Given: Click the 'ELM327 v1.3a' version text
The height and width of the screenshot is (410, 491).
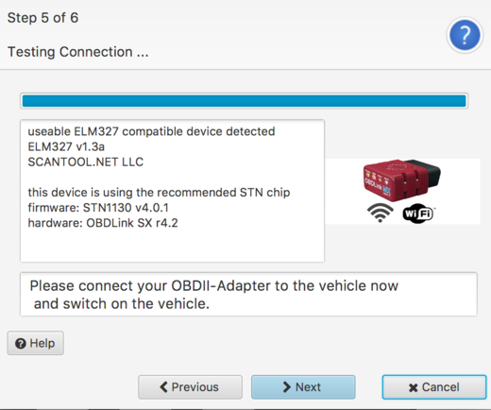Looking at the screenshot, I should [66, 146].
